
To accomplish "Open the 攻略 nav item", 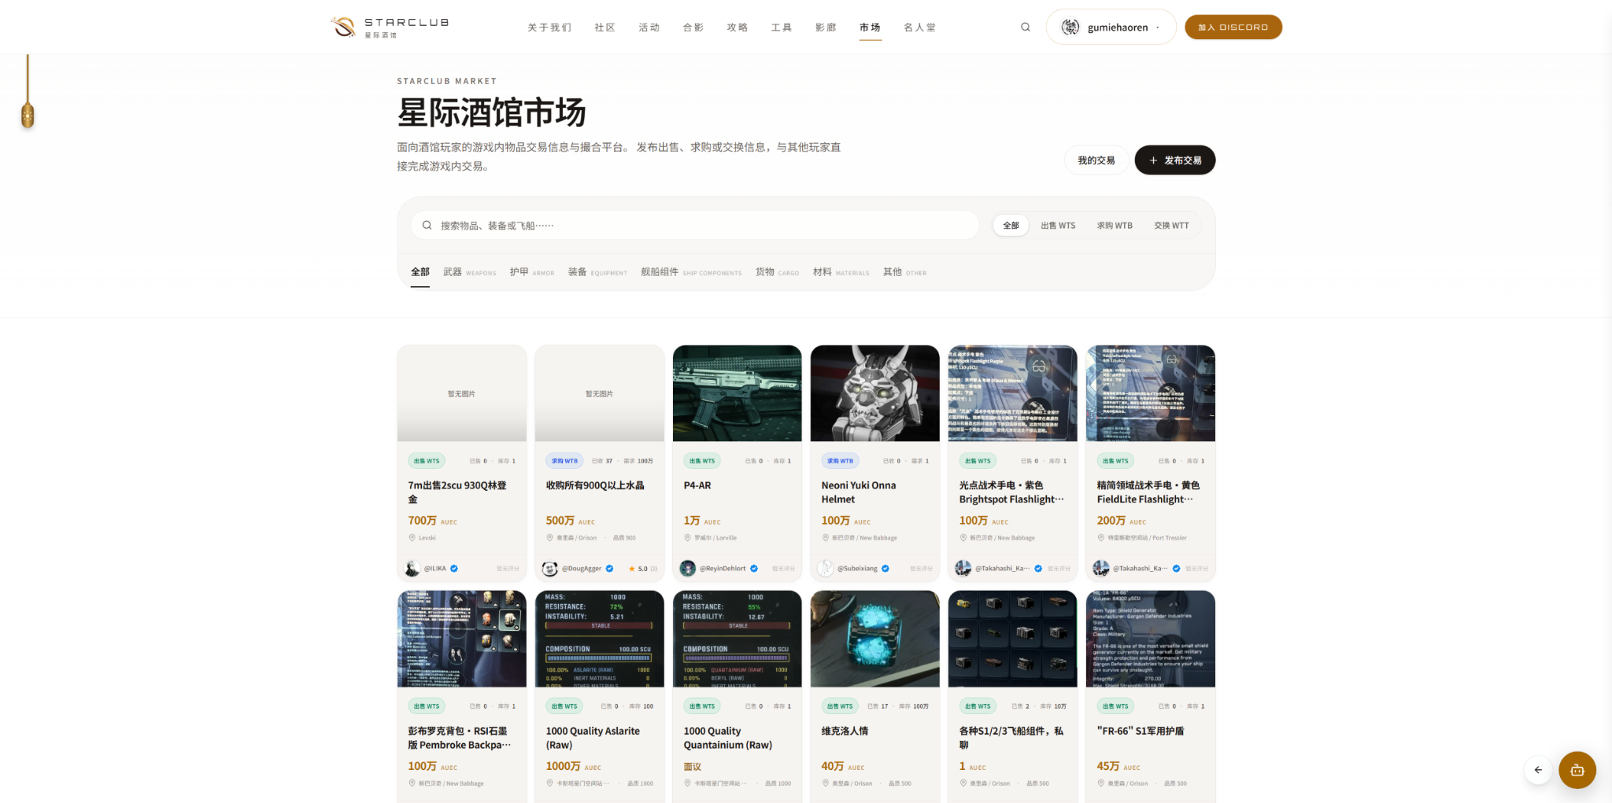I will tap(737, 28).
